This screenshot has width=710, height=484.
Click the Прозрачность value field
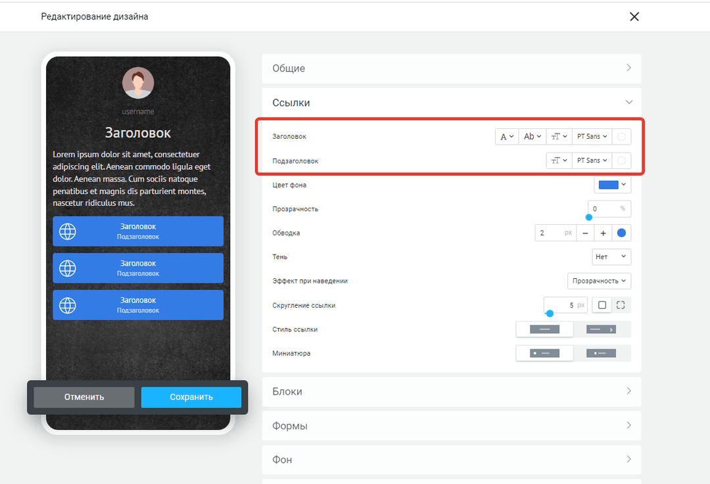pyautogui.click(x=609, y=208)
